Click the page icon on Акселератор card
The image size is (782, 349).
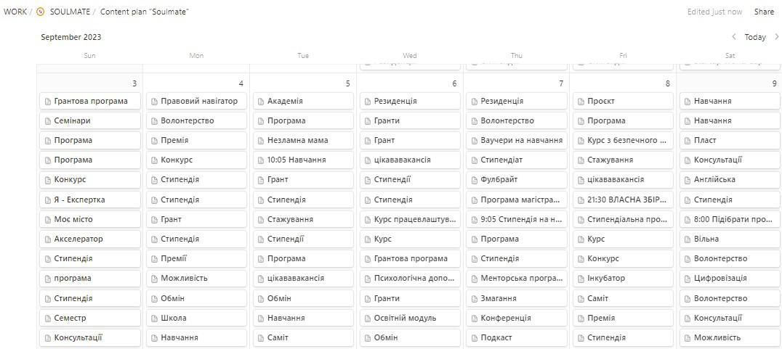(47, 239)
